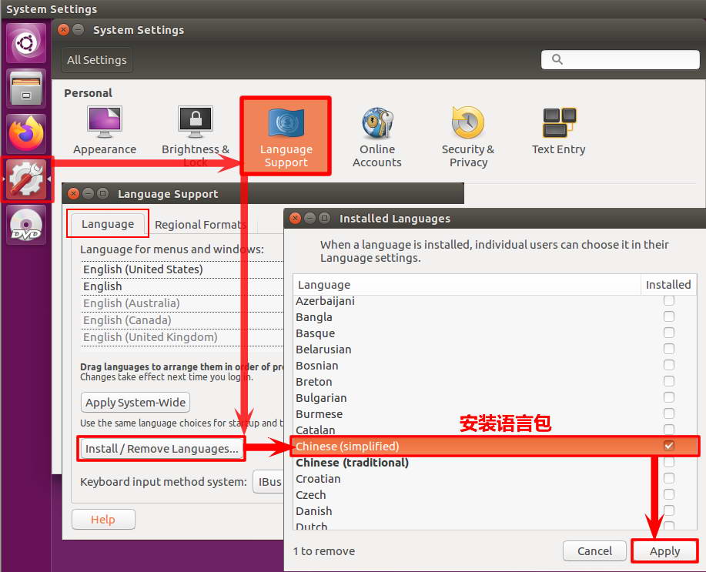Open the keyboard input method IBus dropdown
The image size is (706, 572).
click(x=269, y=482)
